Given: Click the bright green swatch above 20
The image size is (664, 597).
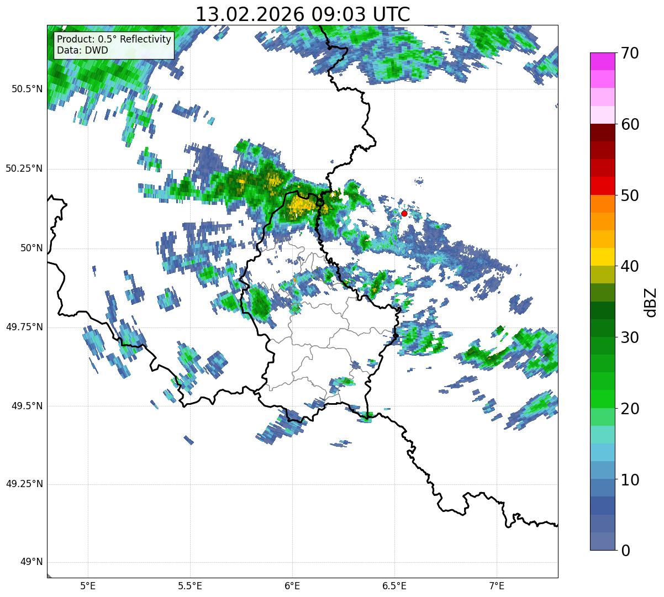Looking at the screenshot, I should click(602, 399).
